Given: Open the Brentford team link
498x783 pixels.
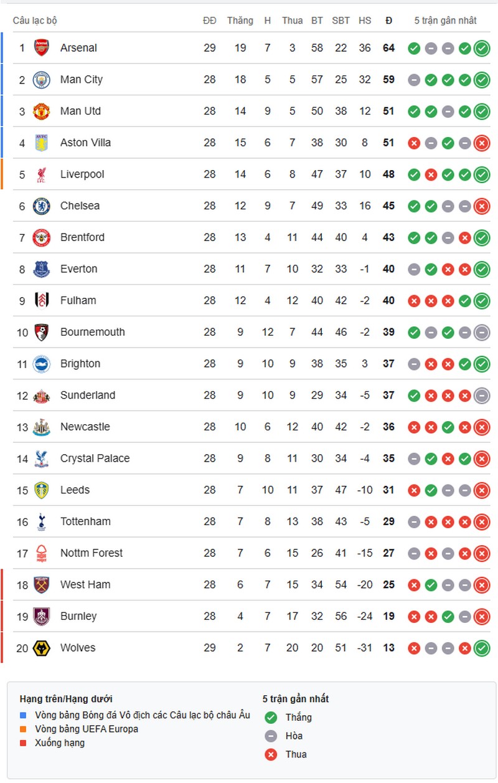Looking at the screenshot, I should click(x=82, y=237).
